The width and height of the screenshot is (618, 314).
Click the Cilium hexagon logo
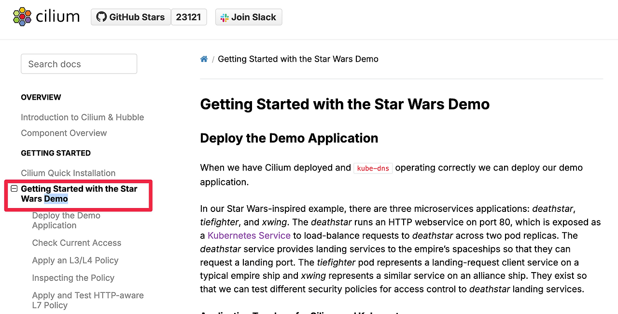tap(22, 17)
